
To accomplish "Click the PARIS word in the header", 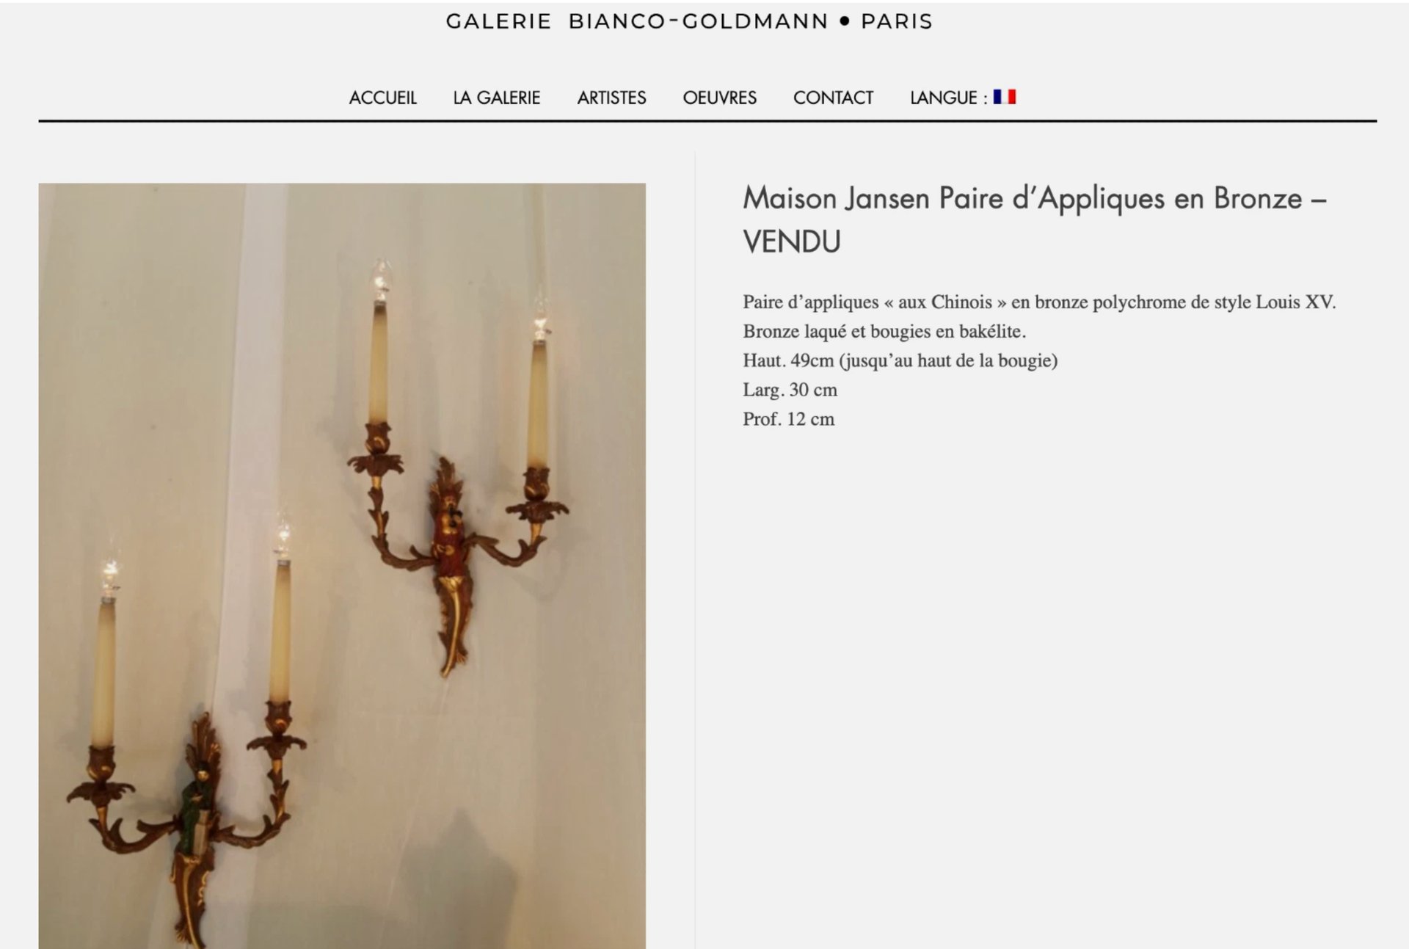I will click(x=896, y=21).
